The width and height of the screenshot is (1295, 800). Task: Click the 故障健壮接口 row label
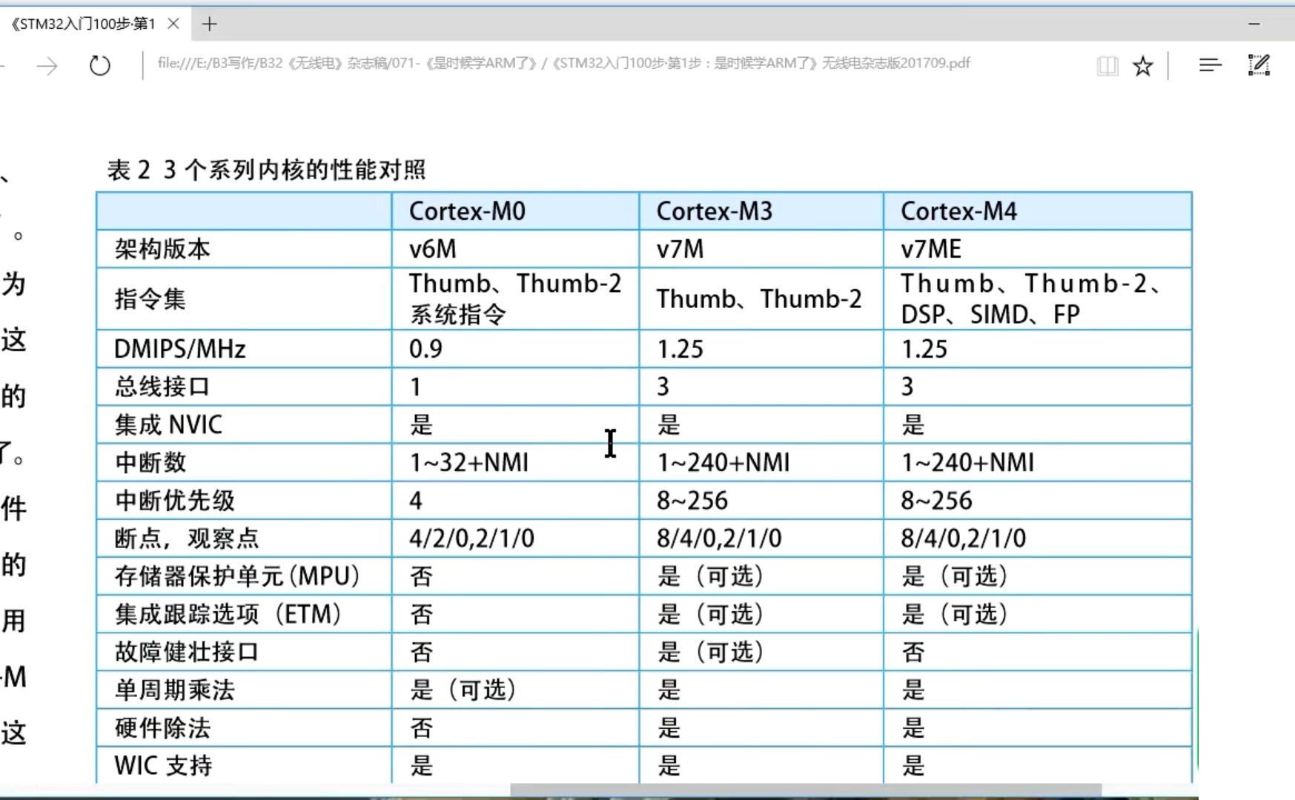click(187, 653)
